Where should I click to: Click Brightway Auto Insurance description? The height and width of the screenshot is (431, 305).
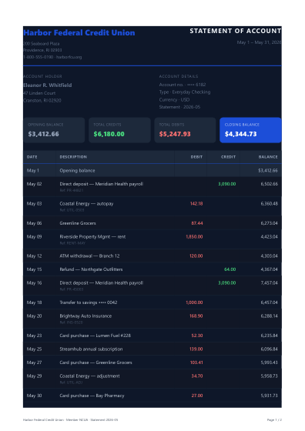tap(85, 316)
